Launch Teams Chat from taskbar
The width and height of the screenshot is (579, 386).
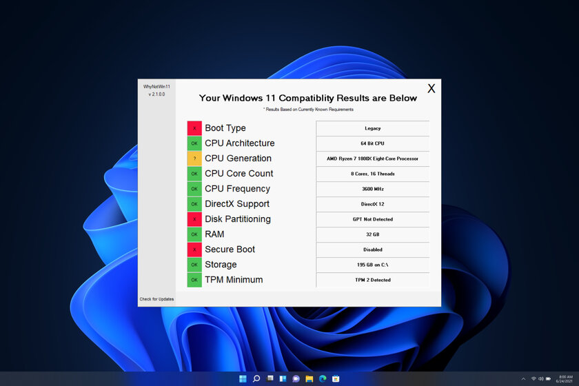click(x=296, y=378)
